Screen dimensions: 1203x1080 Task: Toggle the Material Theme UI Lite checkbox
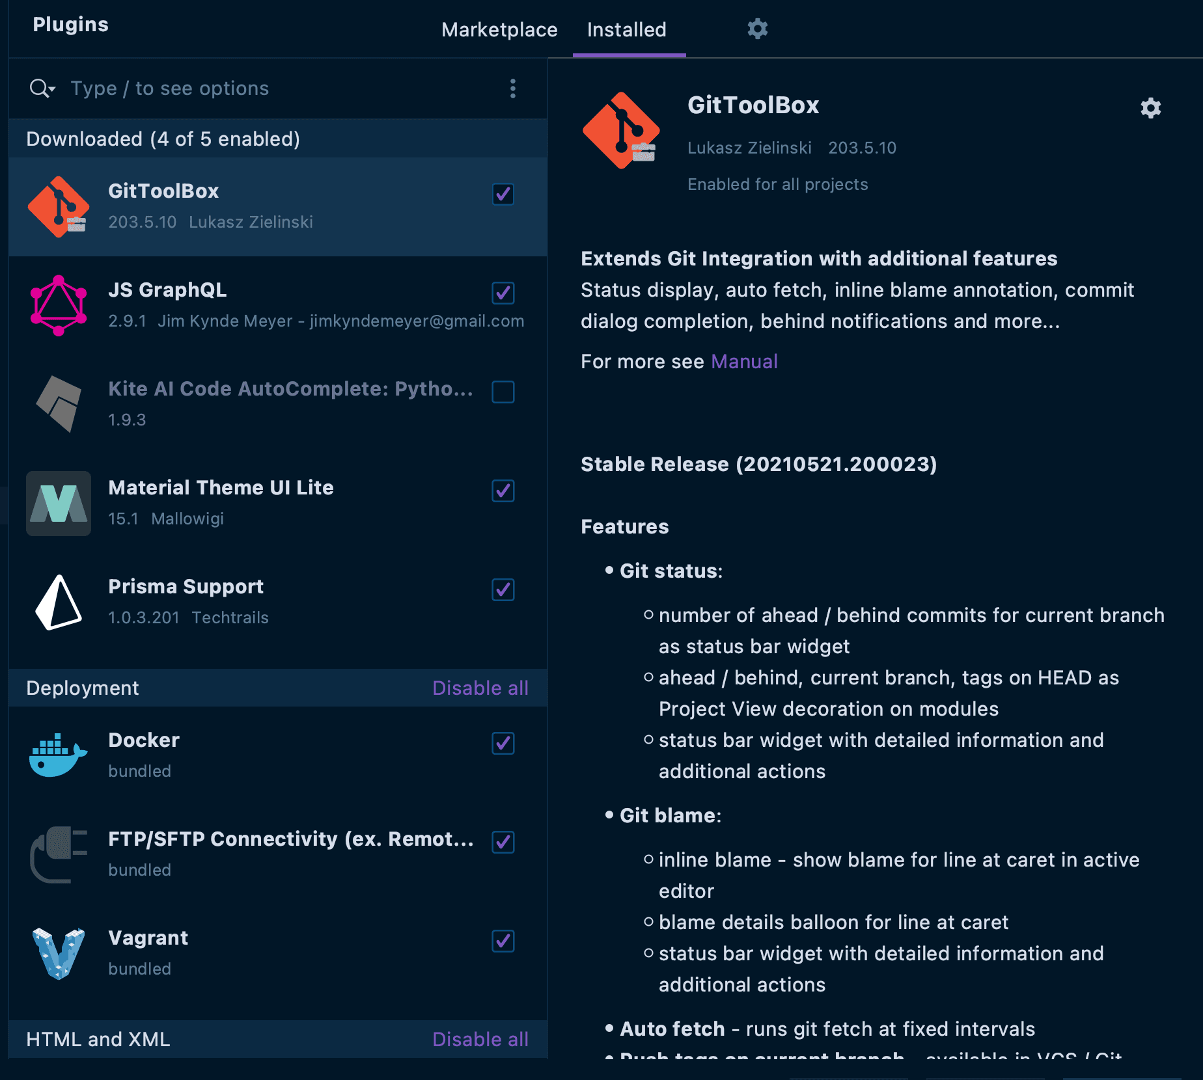[503, 491]
